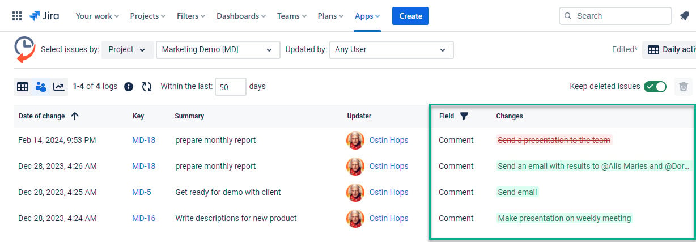
Task: Click 'Comment' field in MD-16 row
Action: click(x=456, y=218)
